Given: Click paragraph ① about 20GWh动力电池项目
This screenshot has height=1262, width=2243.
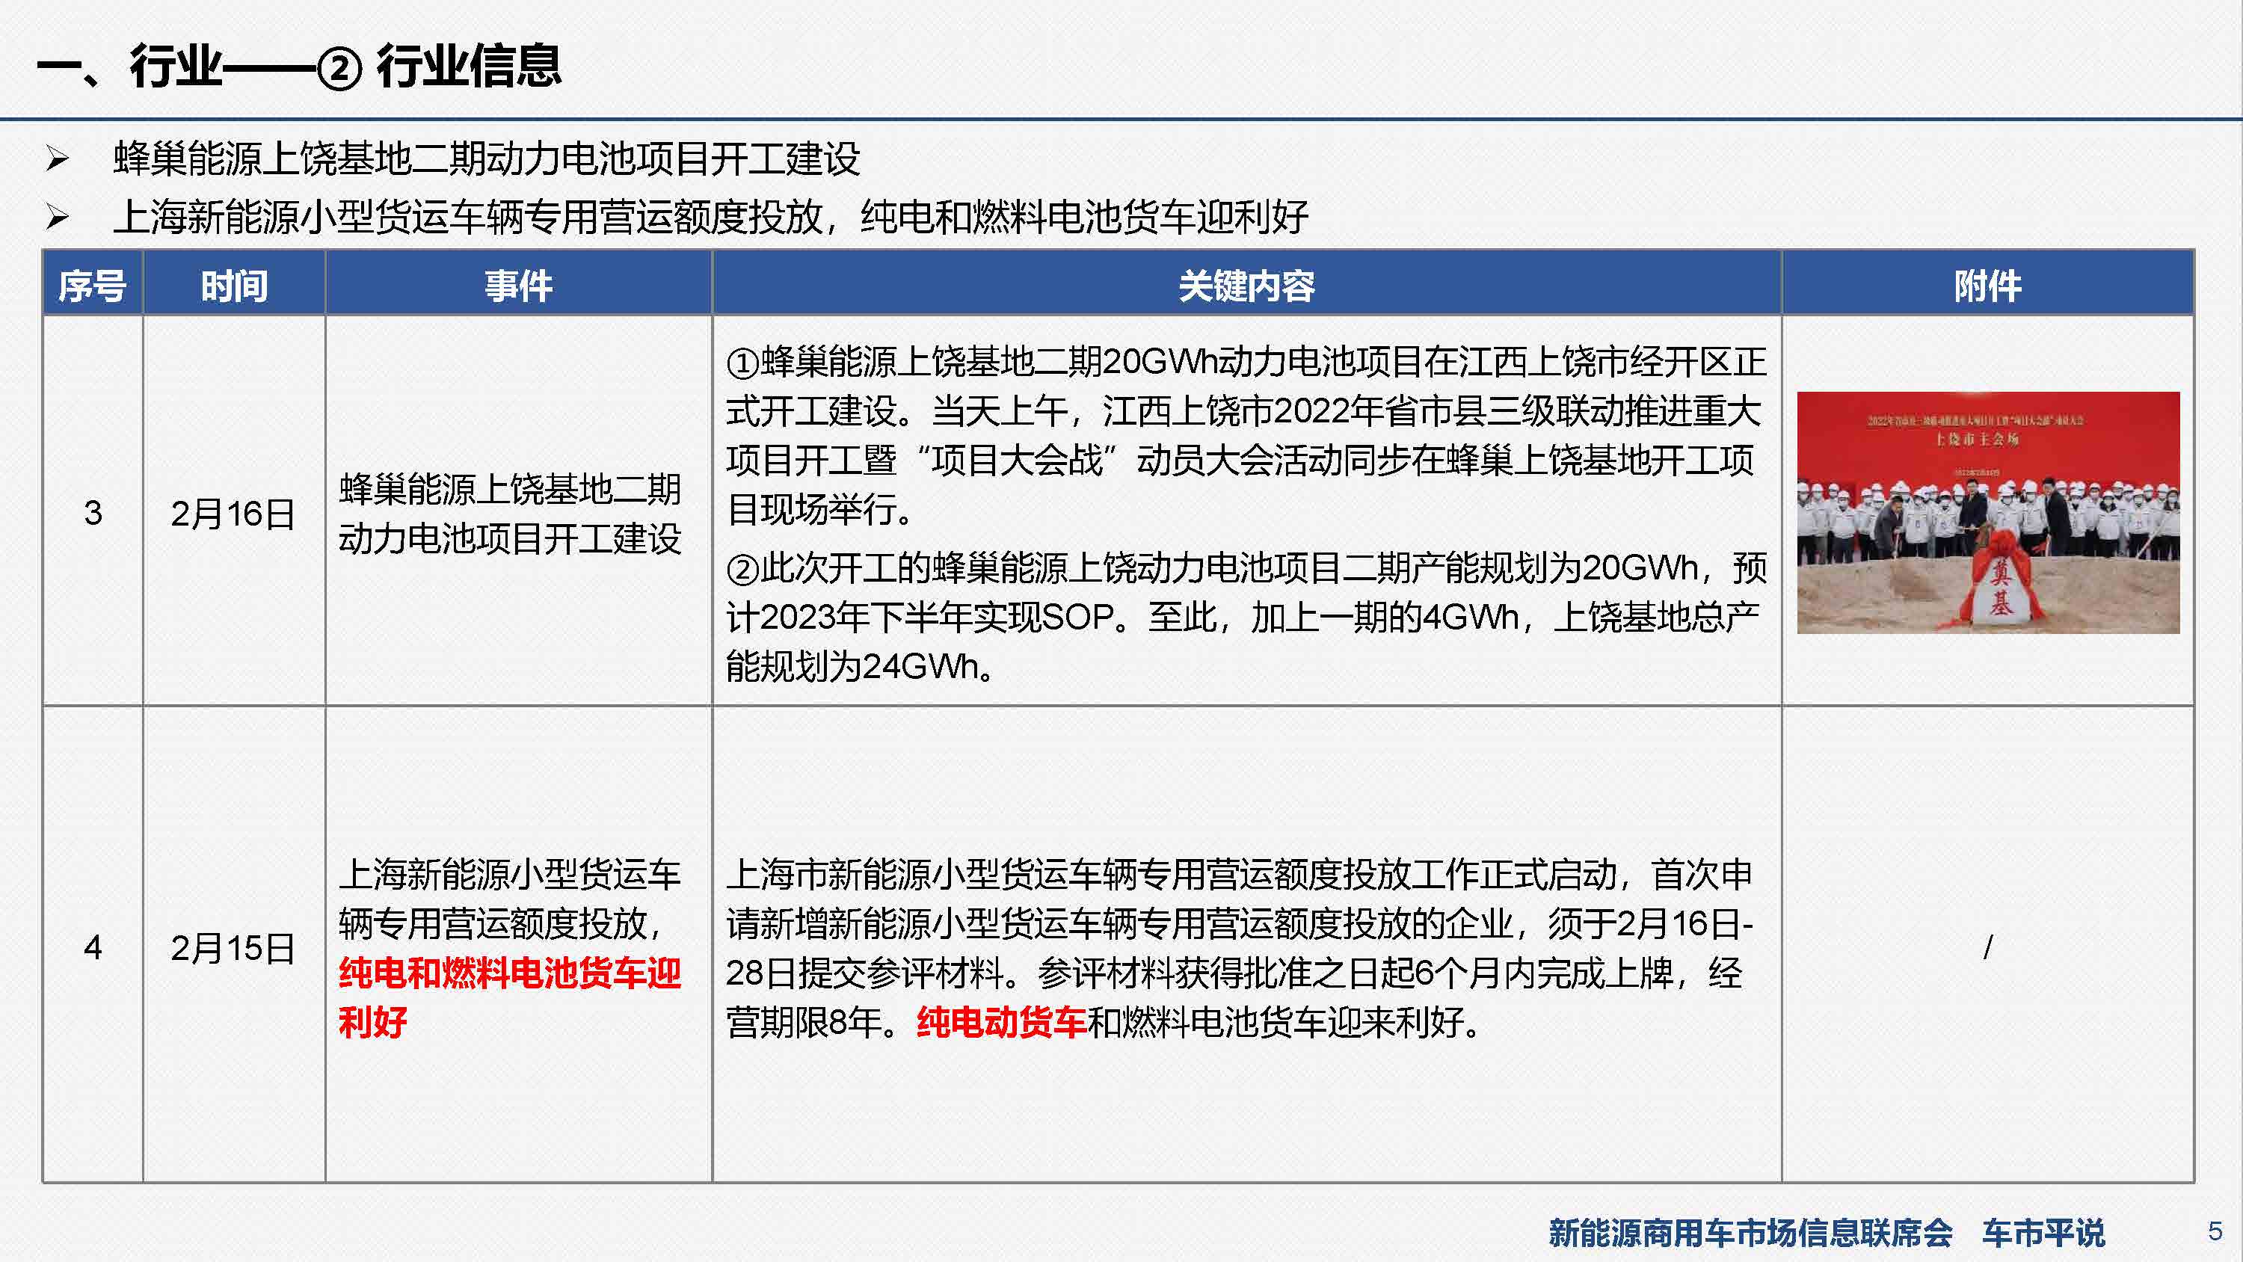Looking at the screenshot, I should [x=1246, y=435].
